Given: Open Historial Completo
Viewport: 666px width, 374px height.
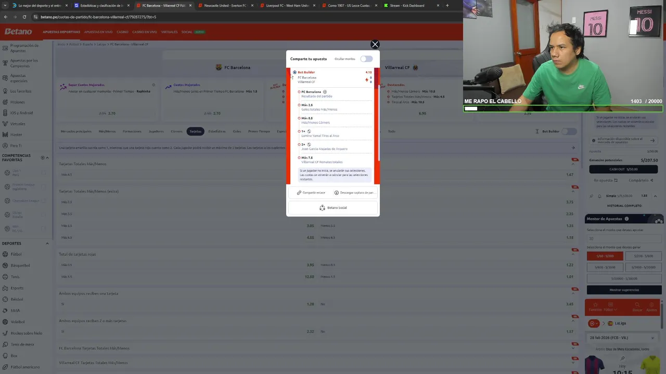Looking at the screenshot, I should [x=624, y=206].
